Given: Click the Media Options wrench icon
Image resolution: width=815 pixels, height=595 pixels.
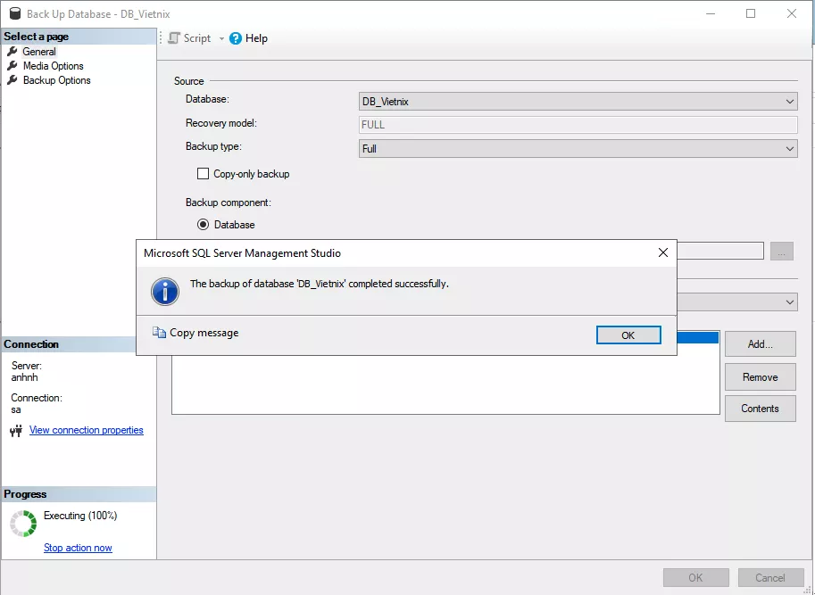Looking at the screenshot, I should tap(12, 66).
